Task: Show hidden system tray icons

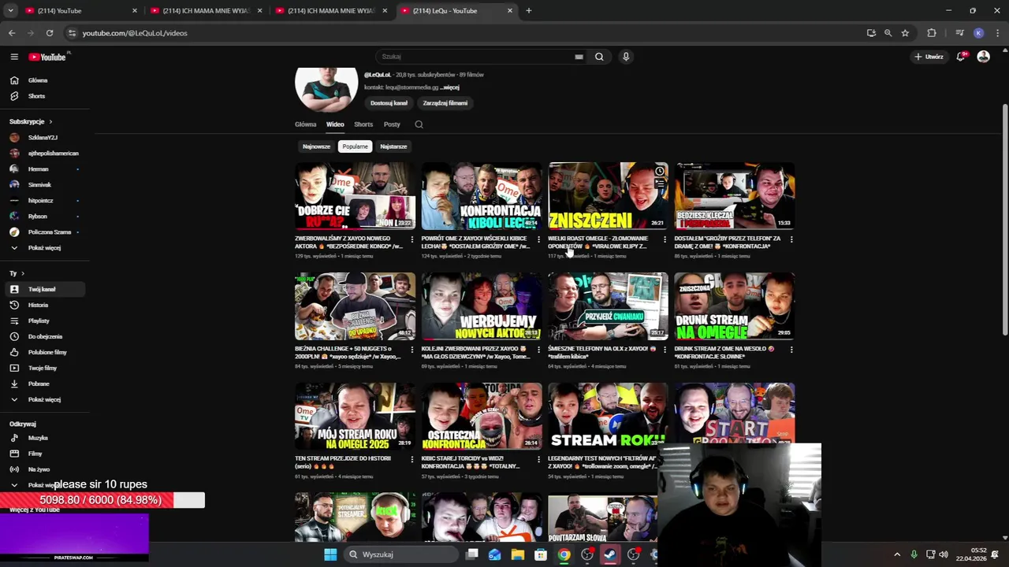Action: pos(897,554)
